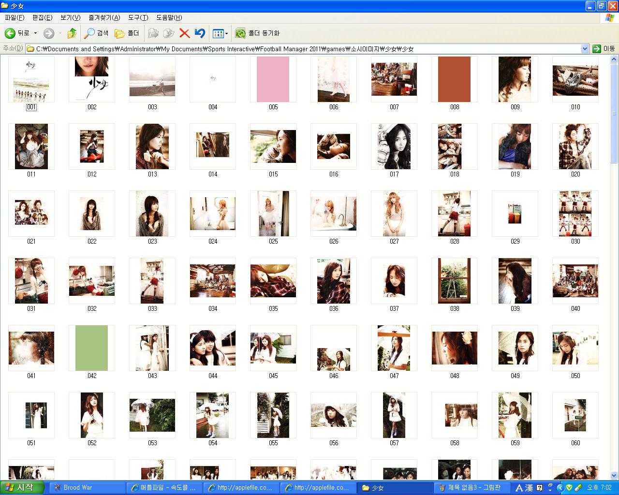Expand the address bar path dropdown
This screenshot has width=619, height=495.
(x=584, y=49)
